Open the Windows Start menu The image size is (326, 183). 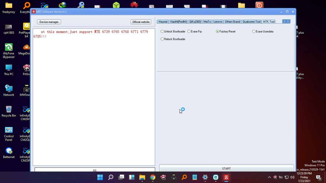point(100,177)
